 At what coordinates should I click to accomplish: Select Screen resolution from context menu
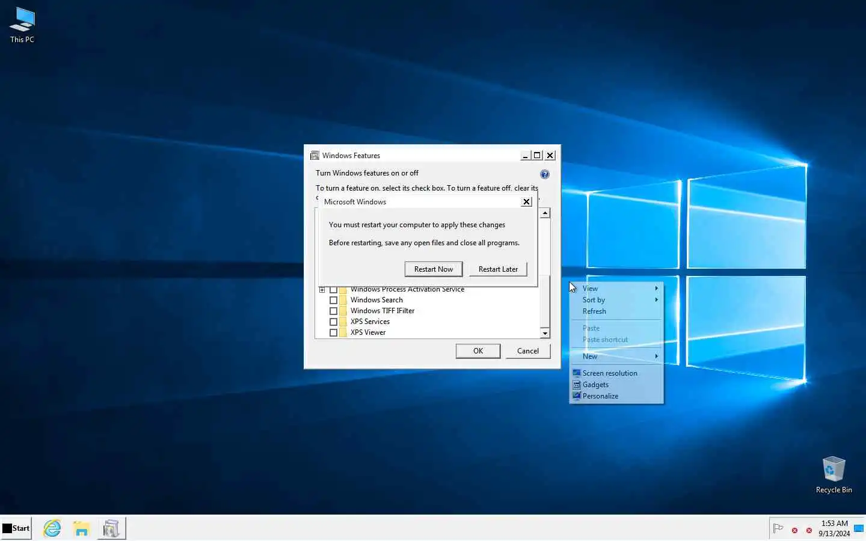[x=616, y=373]
